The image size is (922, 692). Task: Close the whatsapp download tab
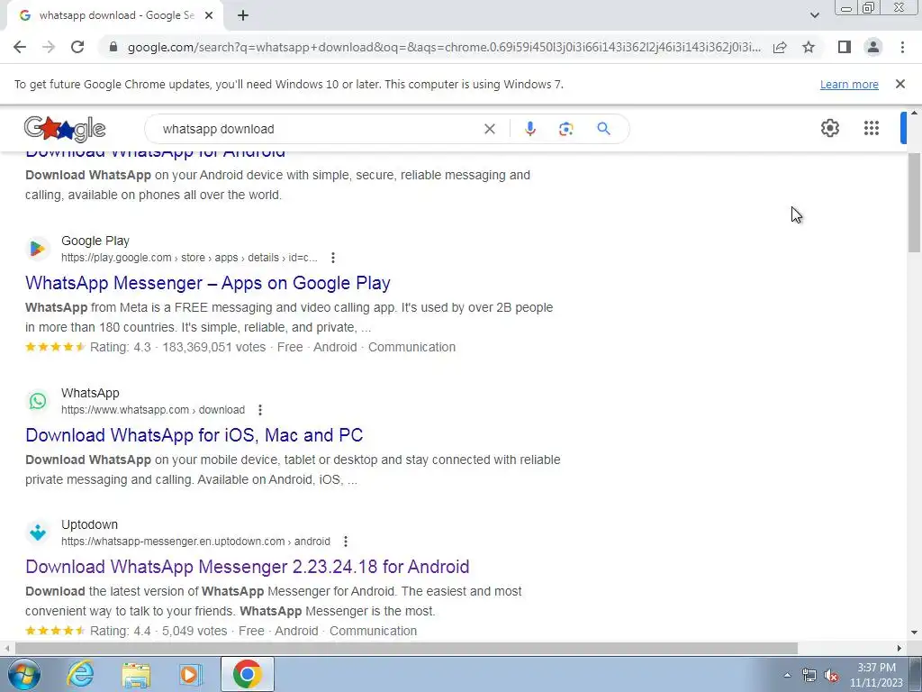point(209,16)
